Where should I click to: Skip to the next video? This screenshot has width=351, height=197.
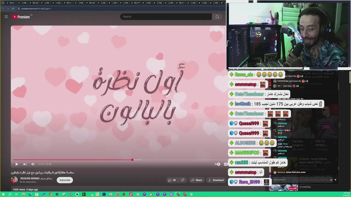[x=25, y=164]
